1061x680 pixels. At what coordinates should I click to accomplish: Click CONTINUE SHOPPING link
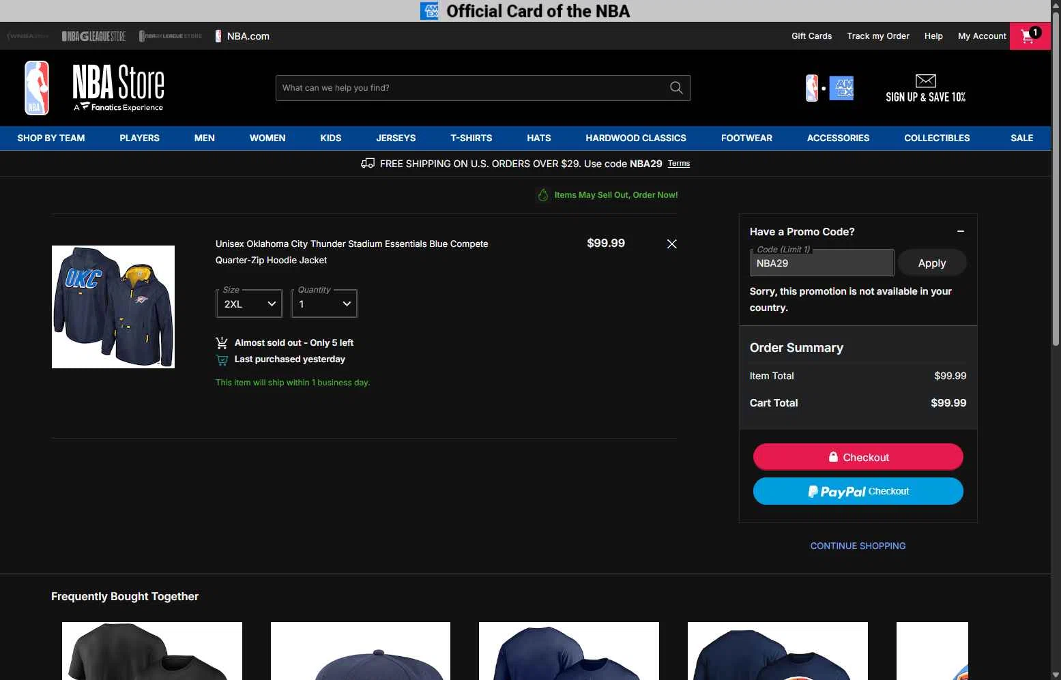tap(858, 546)
